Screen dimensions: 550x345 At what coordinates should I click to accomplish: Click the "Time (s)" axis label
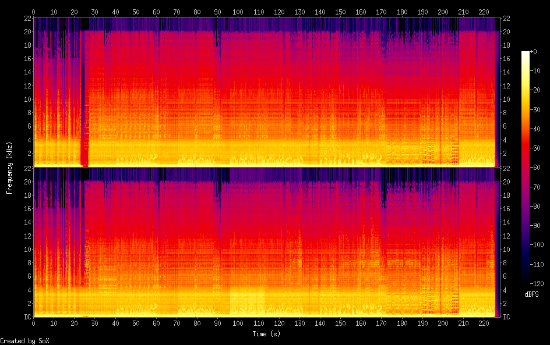point(267,334)
